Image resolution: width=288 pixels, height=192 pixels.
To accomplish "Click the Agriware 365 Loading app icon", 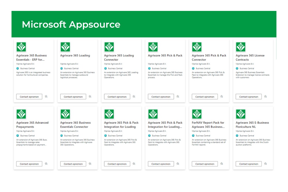I will pyautogui.click(x=65, y=47).
